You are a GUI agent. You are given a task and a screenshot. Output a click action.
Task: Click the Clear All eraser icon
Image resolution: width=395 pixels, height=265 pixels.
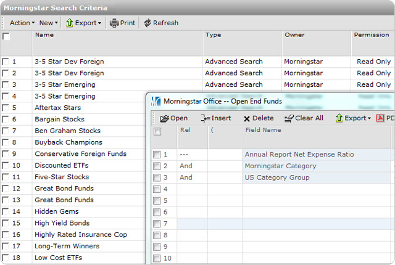[289, 118]
